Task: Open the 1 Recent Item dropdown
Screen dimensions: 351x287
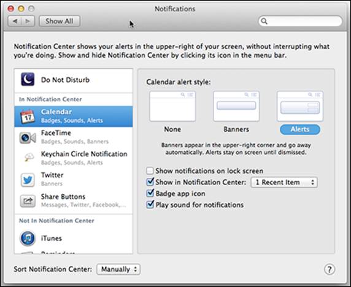Action: (x=284, y=182)
